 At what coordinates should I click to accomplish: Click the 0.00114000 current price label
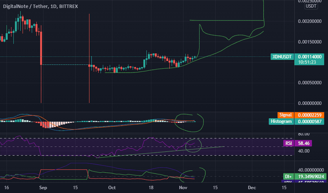pos(310,57)
